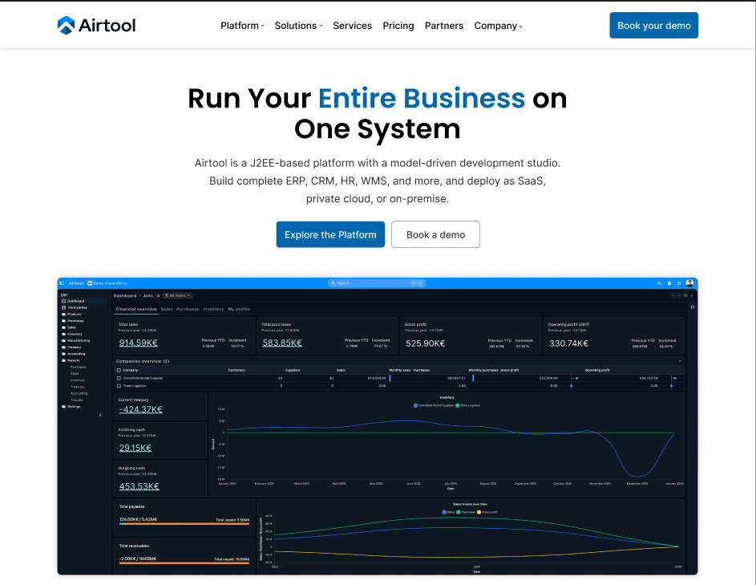Switch to the Sales tab
The height and width of the screenshot is (585, 756).
point(166,309)
